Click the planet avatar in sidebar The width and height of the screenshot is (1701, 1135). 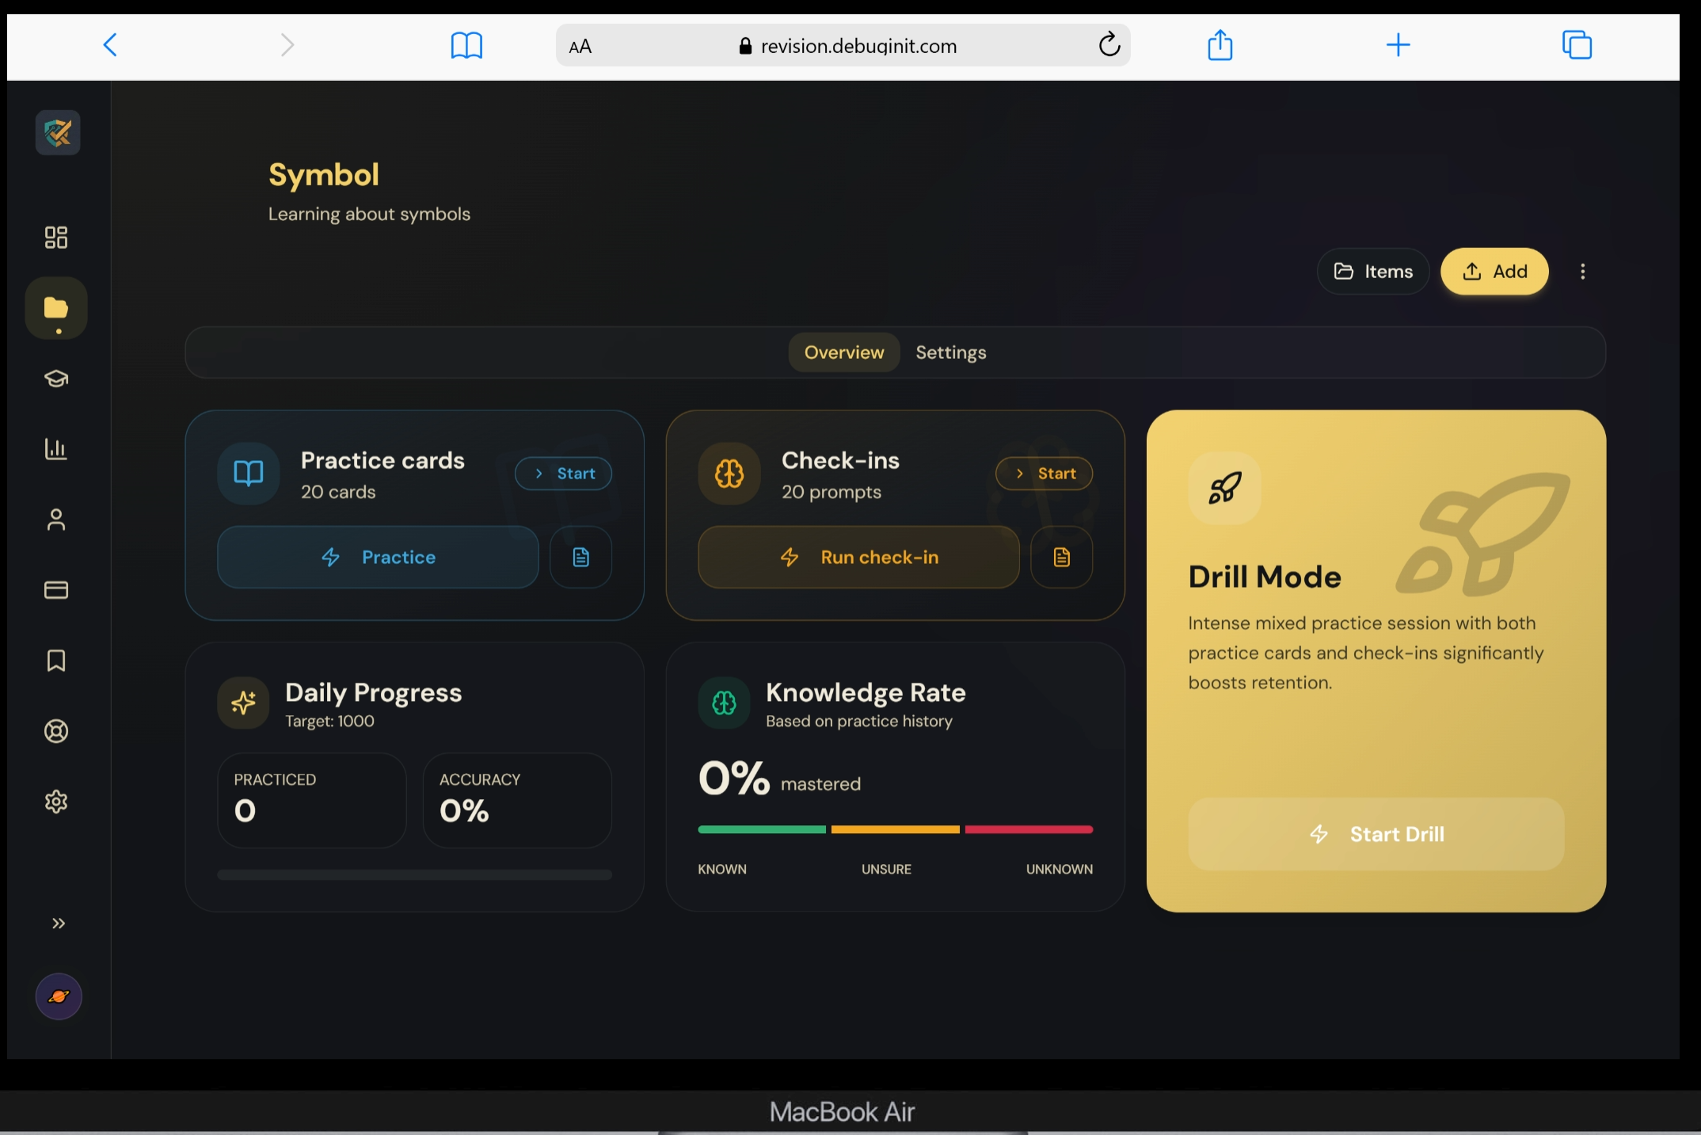pyautogui.click(x=59, y=996)
